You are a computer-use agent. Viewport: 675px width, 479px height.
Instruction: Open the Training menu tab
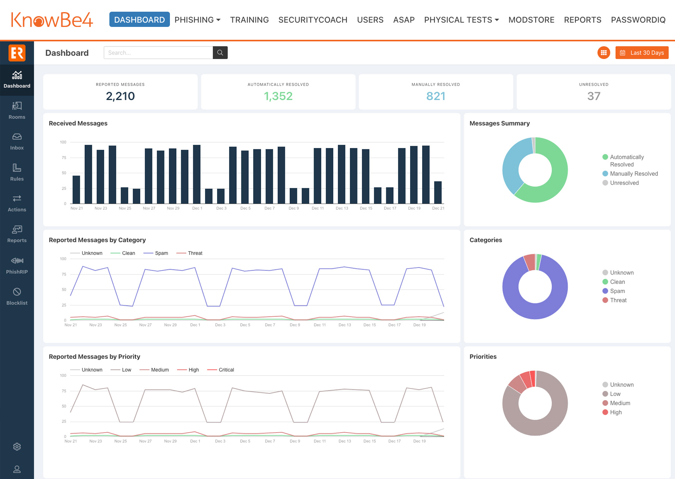click(249, 20)
